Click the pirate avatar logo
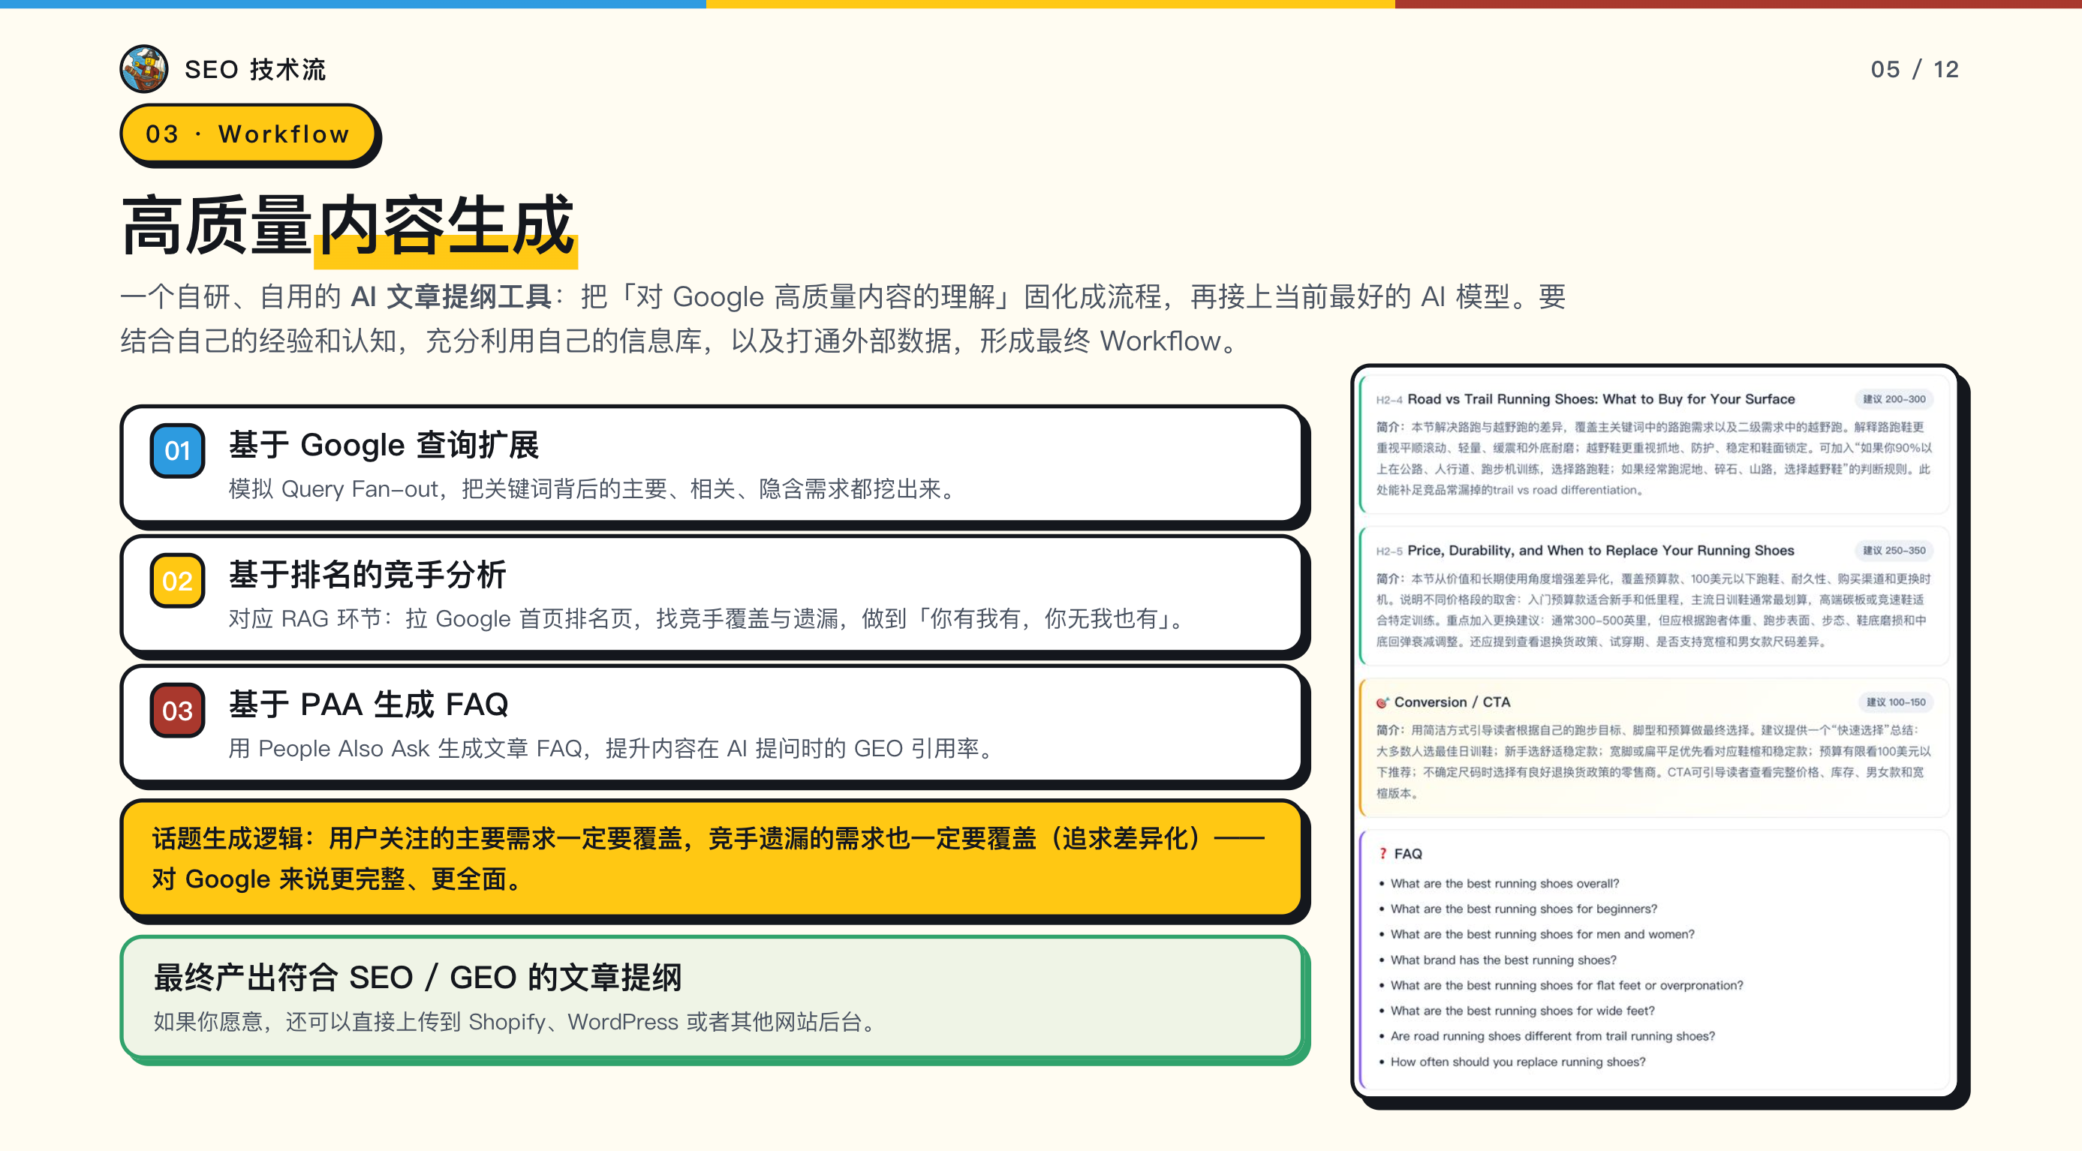The width and height of the screenshot is (2082, 1151). pyautogui.click(x=144, y=69)
